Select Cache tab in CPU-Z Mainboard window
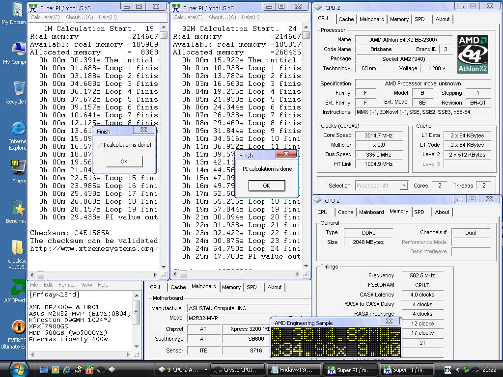Image resolution: width=503 pixels, height=377 pixels. (x=178, y=288)
